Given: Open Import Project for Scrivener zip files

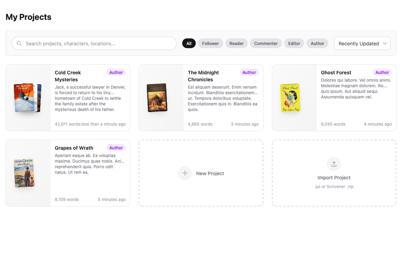Looking at the screenshot, I should 334,173.
